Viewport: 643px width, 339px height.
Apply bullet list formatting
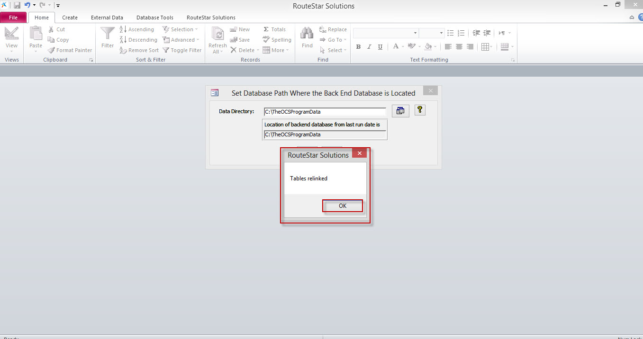click(x=451, y=33)
